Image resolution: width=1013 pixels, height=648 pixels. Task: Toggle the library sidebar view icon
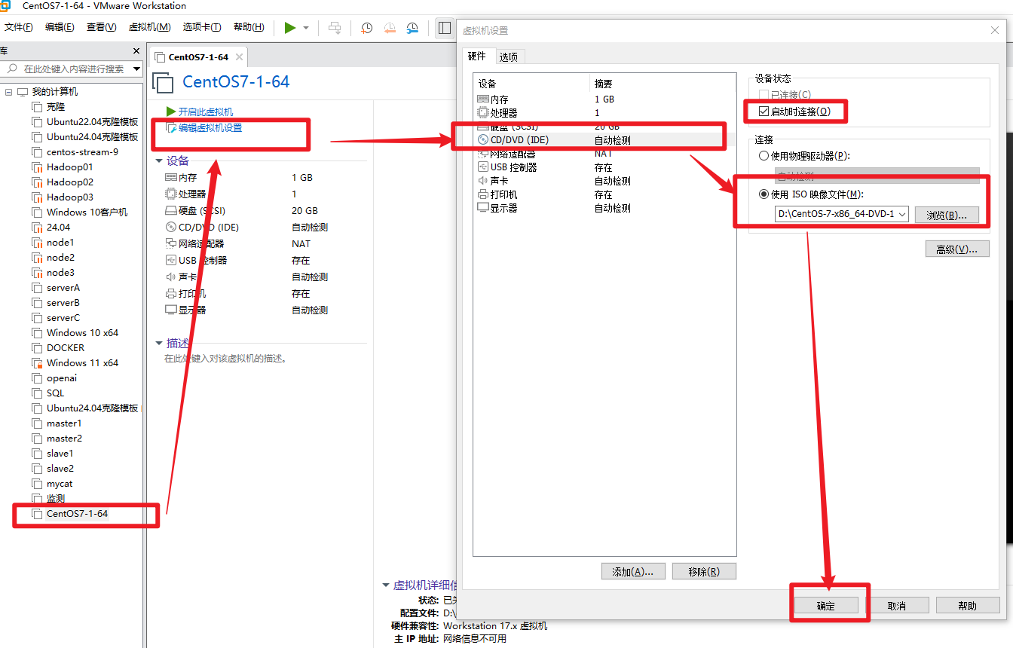pos(444,28)
